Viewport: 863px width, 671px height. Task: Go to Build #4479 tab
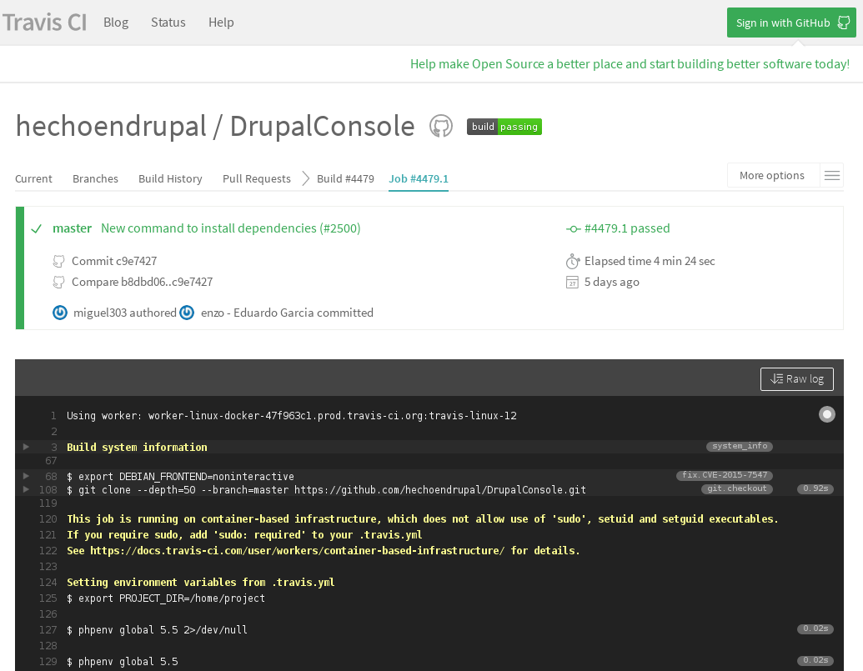(345, 178)
